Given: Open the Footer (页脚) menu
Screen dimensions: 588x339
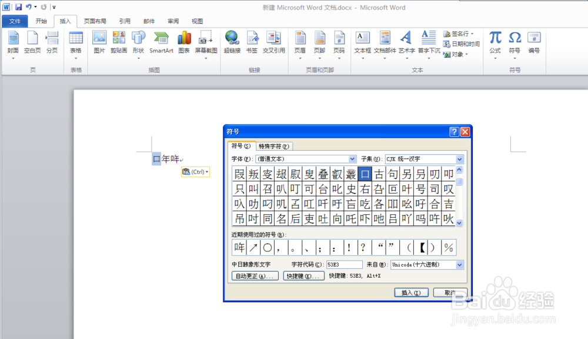Looking at the screenshot, I should tap(319, 45).
